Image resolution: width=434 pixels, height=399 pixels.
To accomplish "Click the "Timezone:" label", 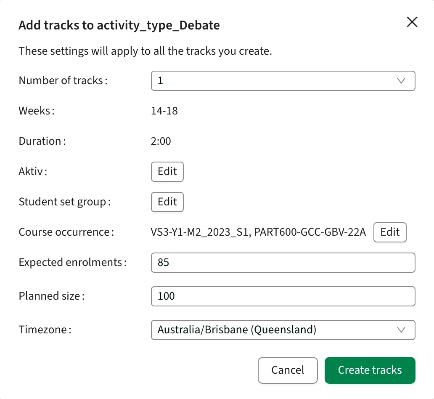I will tap(45, 330).
